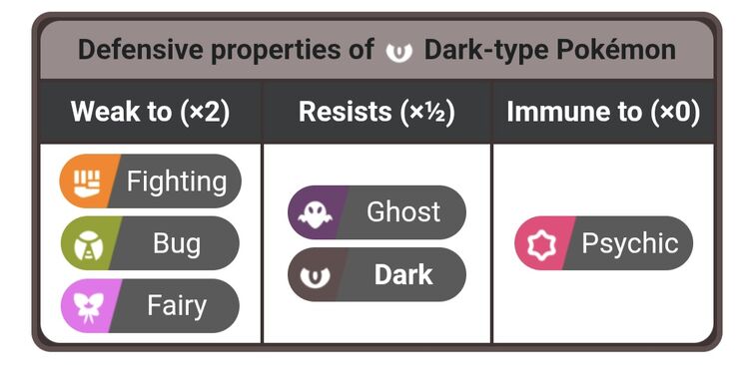Open the Fairy type label

pyautogui.click(x=177, y=306)
